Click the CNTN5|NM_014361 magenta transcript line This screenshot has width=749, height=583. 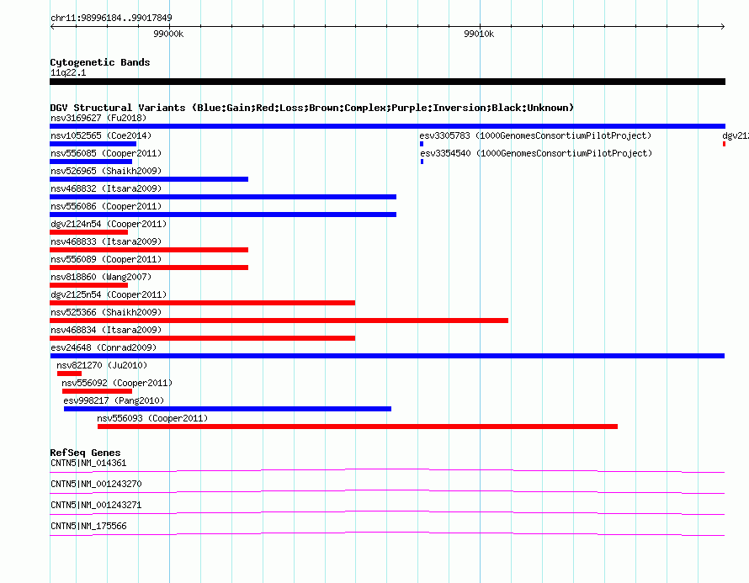pos(387,471)
